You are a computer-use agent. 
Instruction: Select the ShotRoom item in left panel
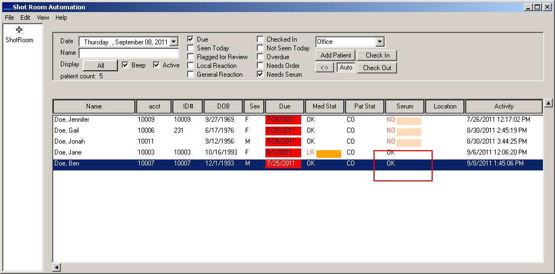click(19, 40)
